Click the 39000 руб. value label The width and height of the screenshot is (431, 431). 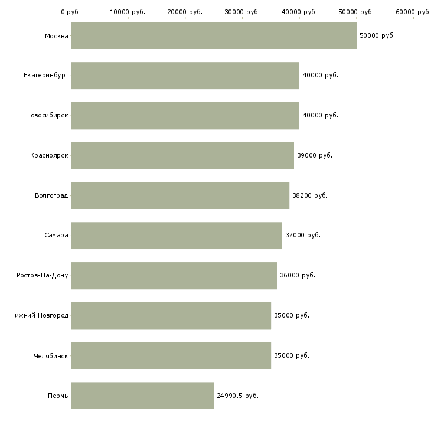pos(315,155)
